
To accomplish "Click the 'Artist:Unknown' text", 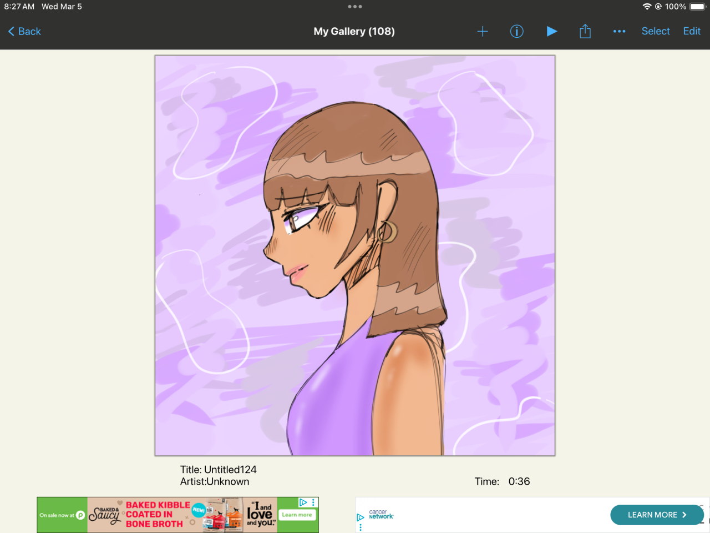I will pyautogui.click(x=215, y=482).
